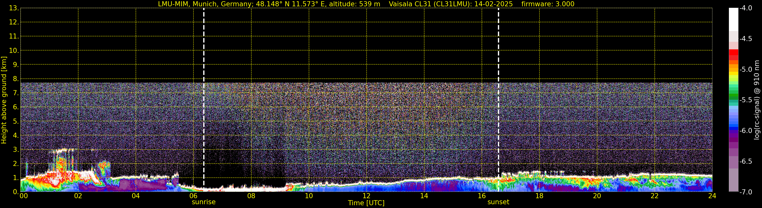
Task: Click the "sunrise" label below the time axis
Action: point(203,202)
